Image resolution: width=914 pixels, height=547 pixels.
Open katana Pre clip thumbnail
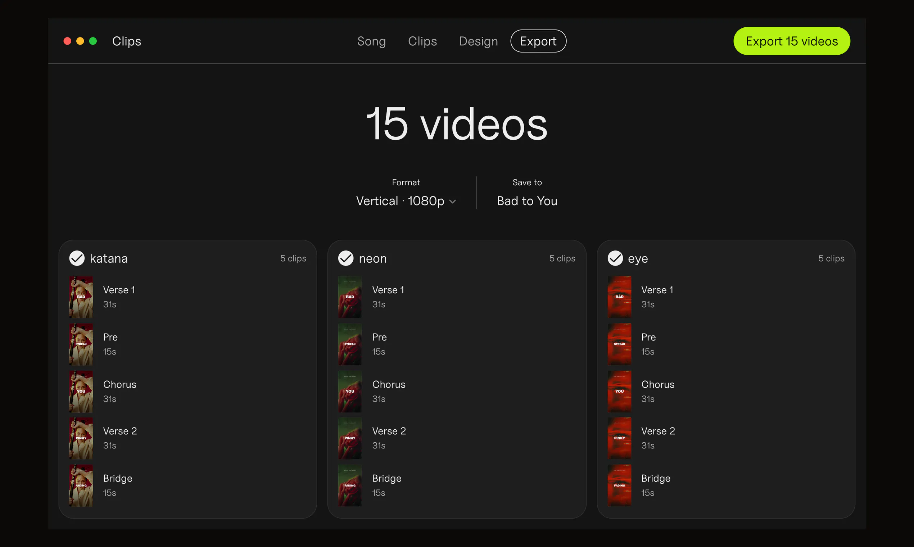point(81,344)
